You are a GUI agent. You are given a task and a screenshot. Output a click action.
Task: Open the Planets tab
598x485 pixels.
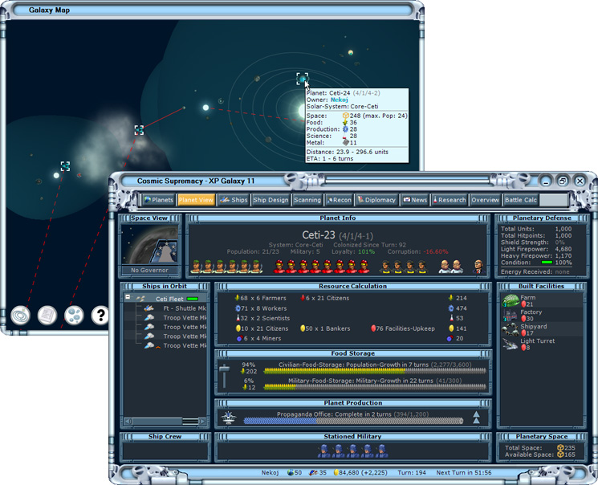(159, 200)
